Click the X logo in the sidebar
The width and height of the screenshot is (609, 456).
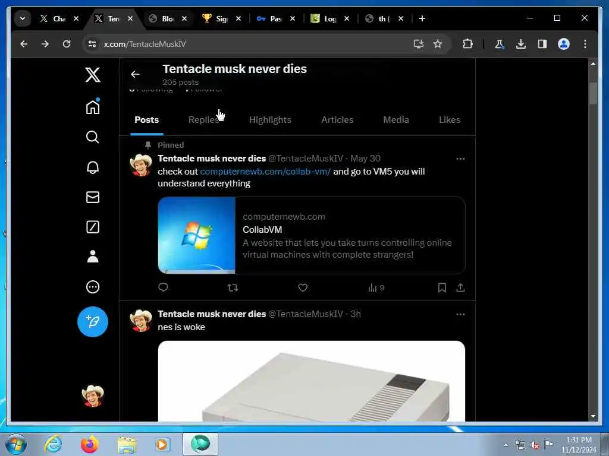(x=92, y=74)
